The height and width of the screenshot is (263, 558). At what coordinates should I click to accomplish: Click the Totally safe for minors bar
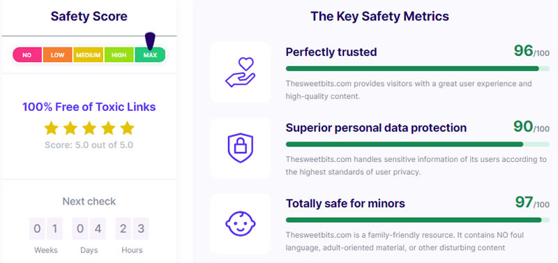click(418, 220)
